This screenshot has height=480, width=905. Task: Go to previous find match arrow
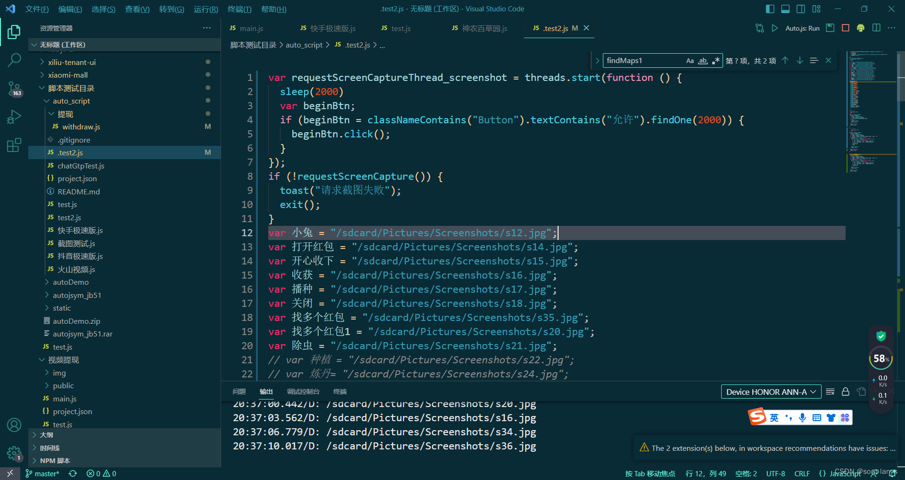[785, 60]
